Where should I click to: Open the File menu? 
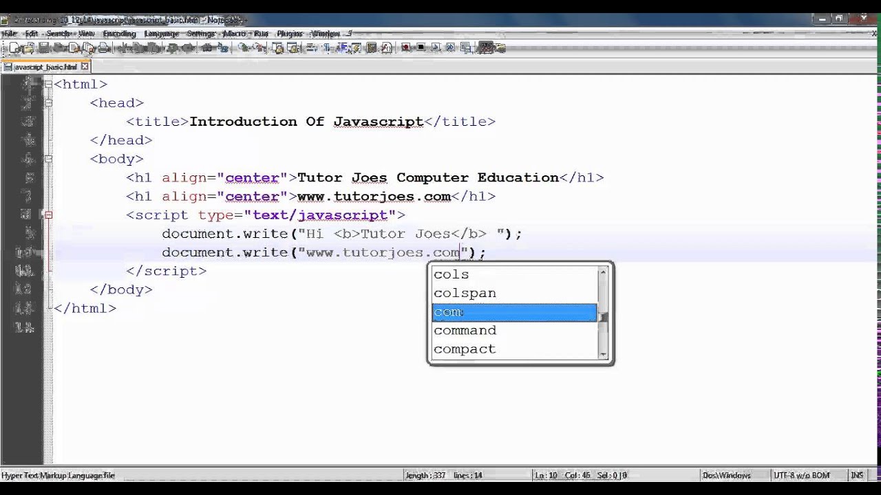pyautogui.click(x=10, y=33)
